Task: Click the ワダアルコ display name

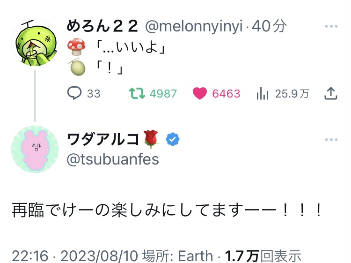Action: tap(103, 139)
